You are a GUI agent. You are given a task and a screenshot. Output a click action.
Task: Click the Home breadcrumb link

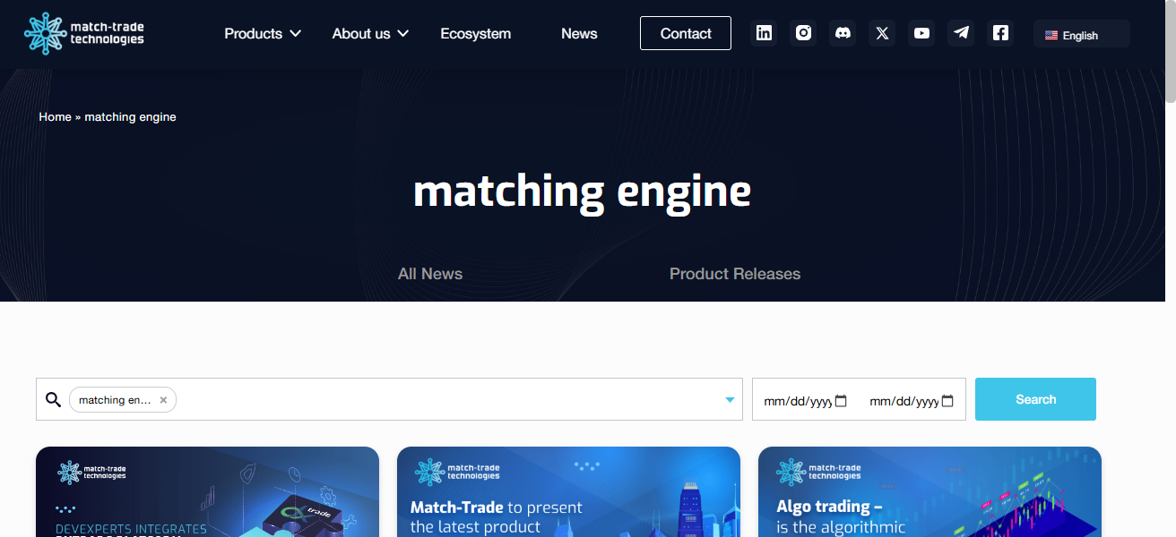55,116
